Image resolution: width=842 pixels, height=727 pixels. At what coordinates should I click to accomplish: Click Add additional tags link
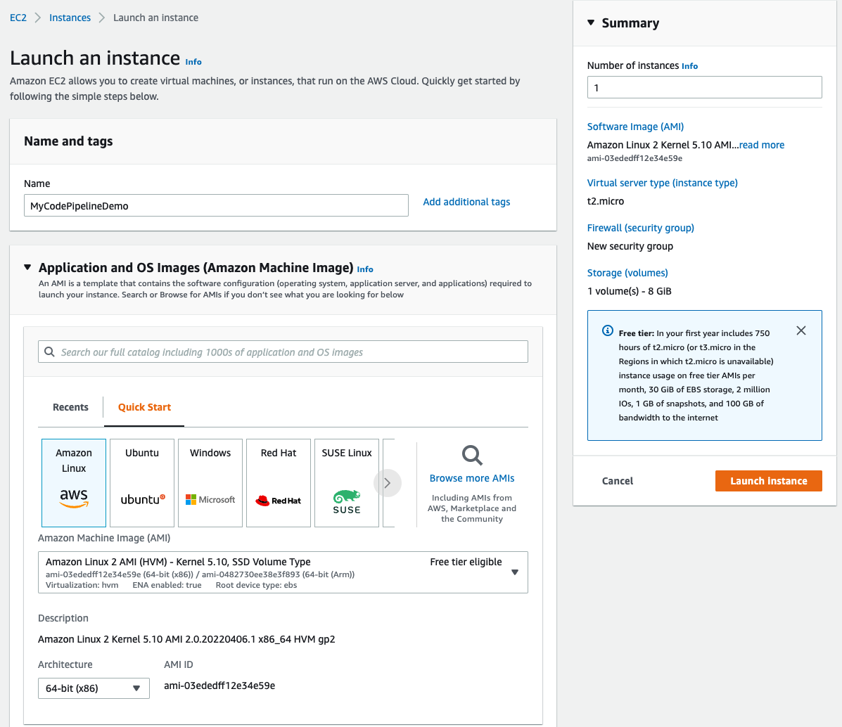[466, 202]
